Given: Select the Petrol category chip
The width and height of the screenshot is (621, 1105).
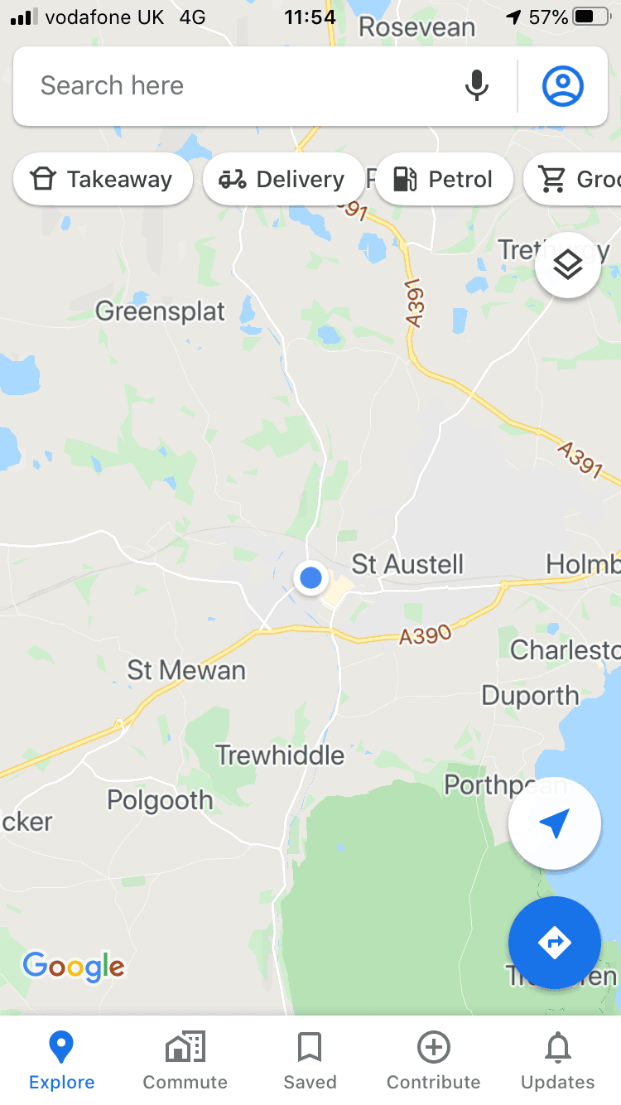Looking at the screenshot, I should click(x=444, y=179).
